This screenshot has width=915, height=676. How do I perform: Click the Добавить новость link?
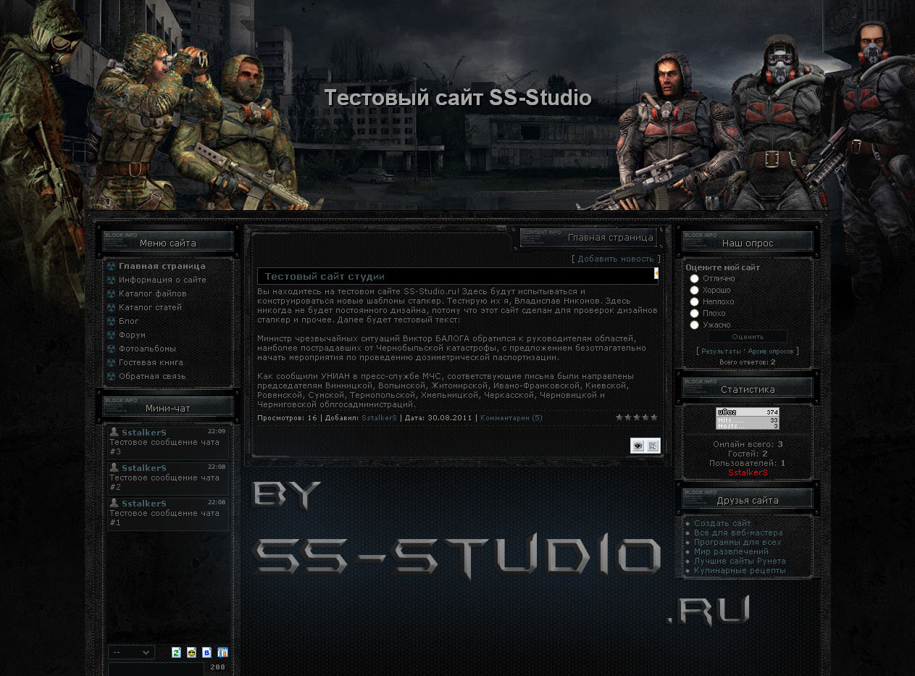tap(616, 259)
